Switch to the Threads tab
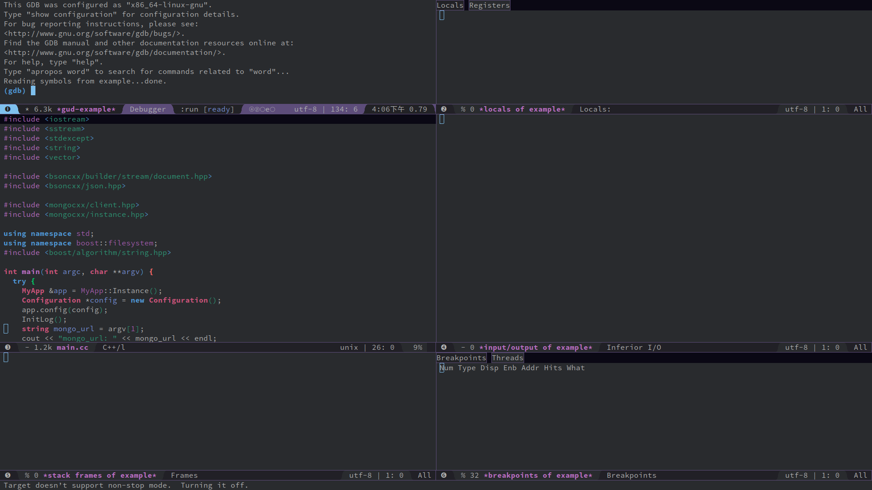 pyautogui.click(x=507, y=358)
